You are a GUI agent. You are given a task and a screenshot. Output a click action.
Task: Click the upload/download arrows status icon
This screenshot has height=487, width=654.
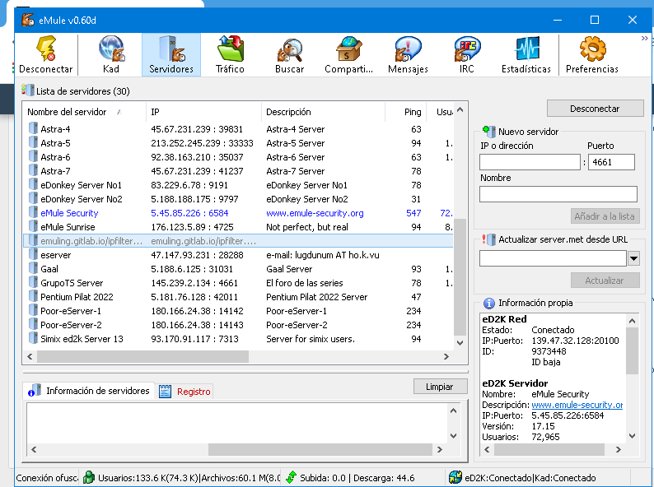click(x=291, y=477)
